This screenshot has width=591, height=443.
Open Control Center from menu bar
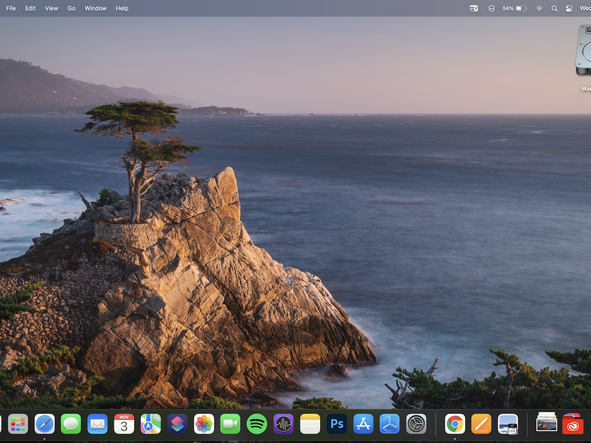click(569, 8)
